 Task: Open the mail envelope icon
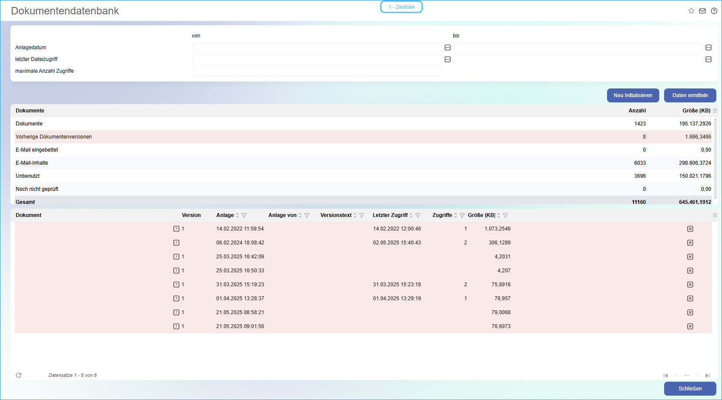702,11
